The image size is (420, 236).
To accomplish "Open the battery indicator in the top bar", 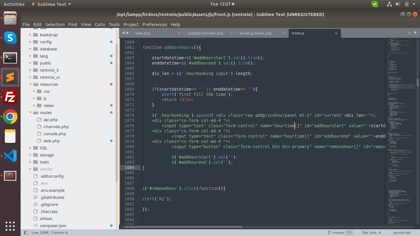I will click(x=407, y=4).
